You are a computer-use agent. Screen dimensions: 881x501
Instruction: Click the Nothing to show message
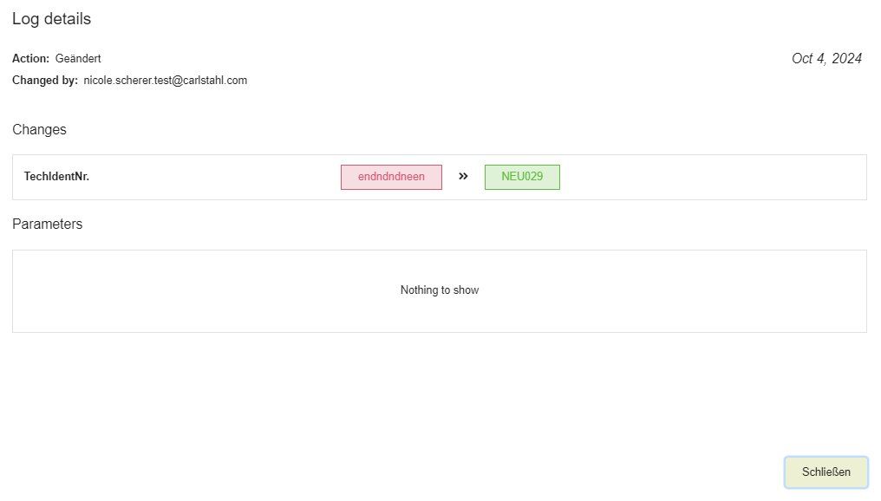click(x=439, y=290)
